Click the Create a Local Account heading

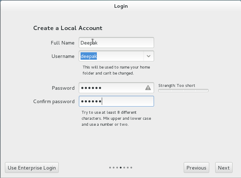click(67, 28)
